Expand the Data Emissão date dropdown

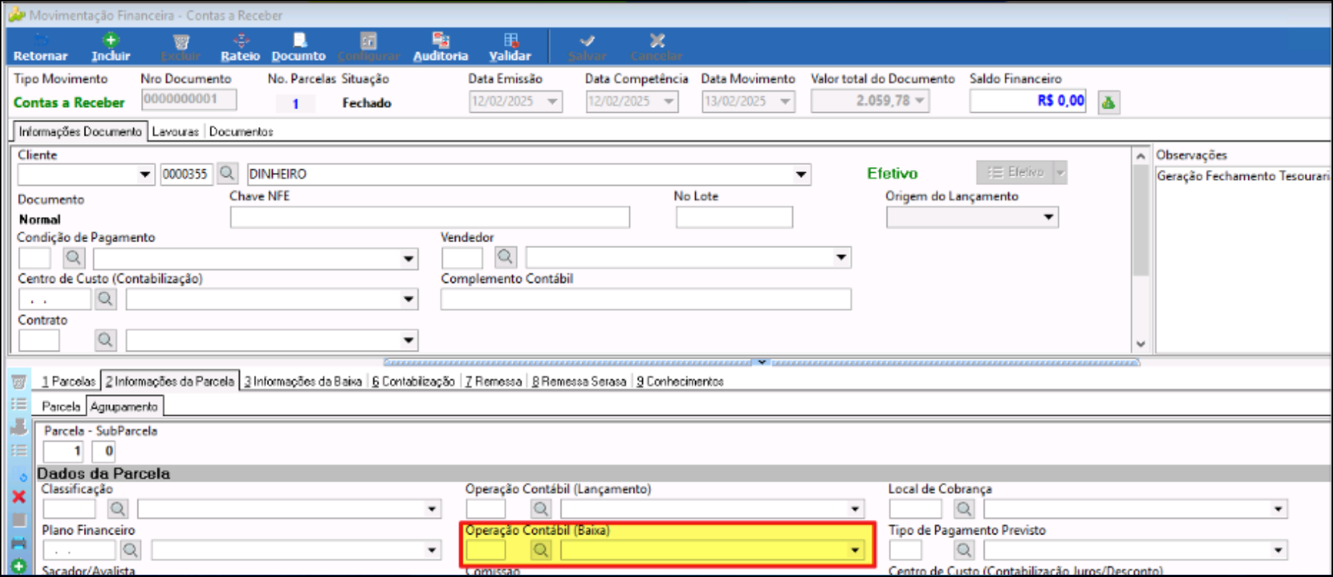pos(553,101)
